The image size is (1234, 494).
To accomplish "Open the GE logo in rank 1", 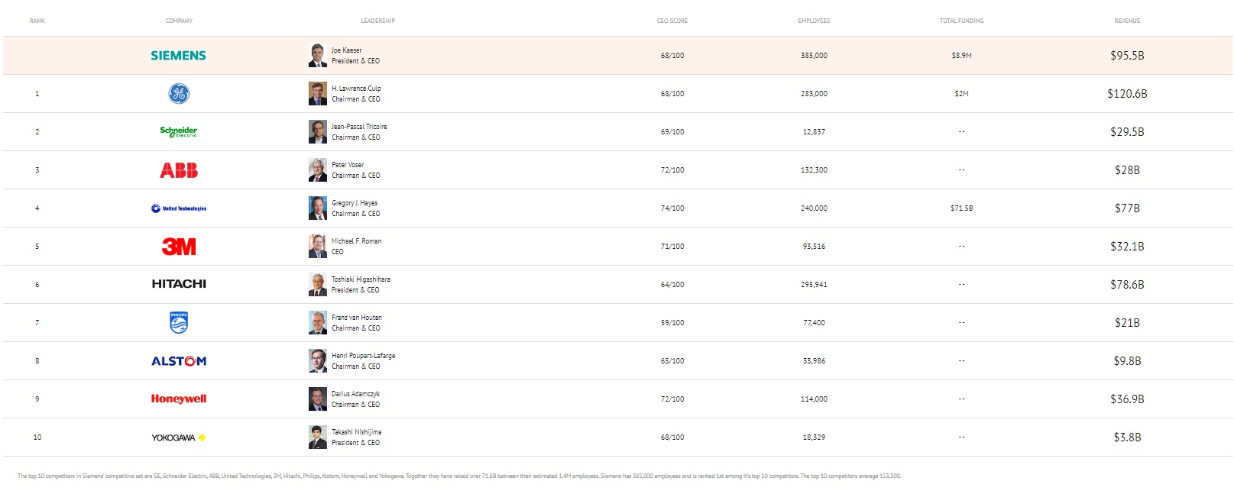I will point(179,94).
